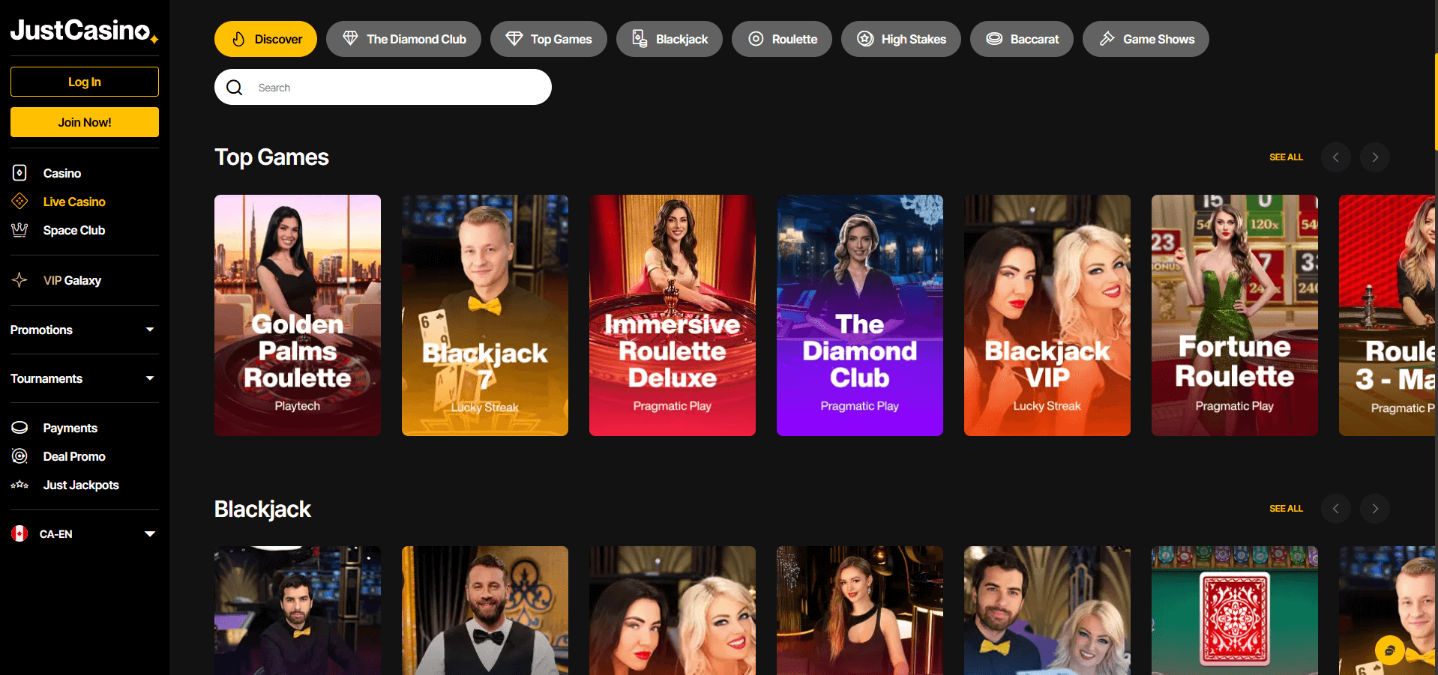Open VIP Galaxy in the sidebar
Image resolution: width=1438 pixels, height=675 pixels.
(x=72, y=280)
